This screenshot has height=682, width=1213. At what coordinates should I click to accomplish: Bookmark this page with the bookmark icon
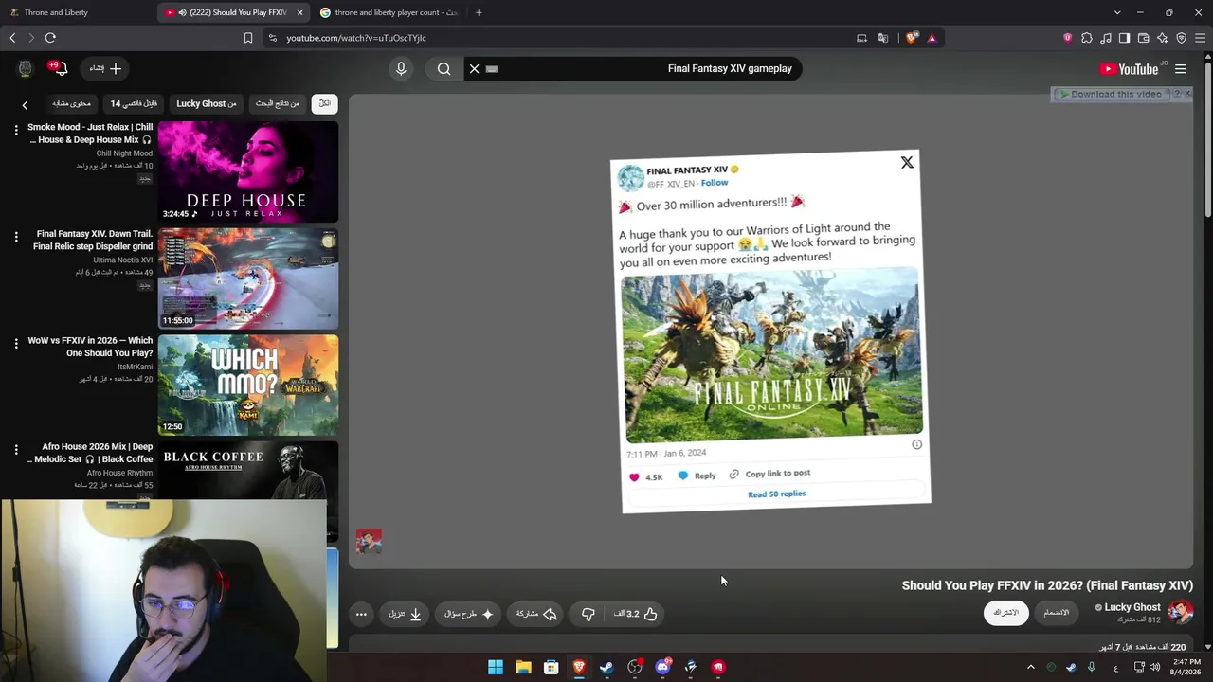pos(248,38)
